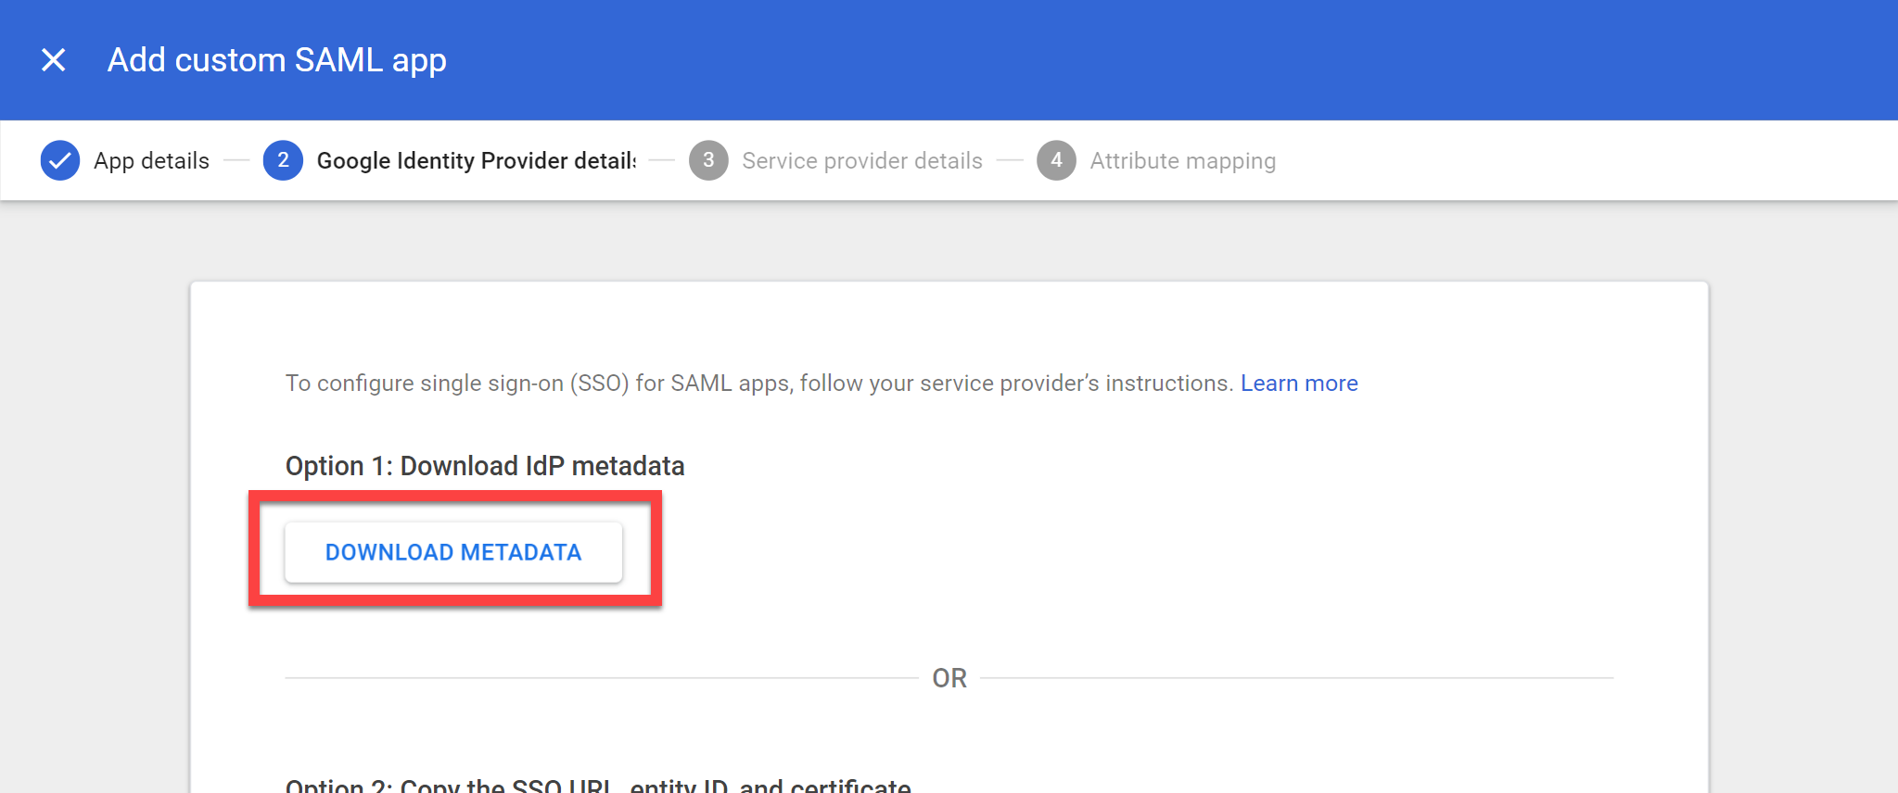Select the step 3 number circle
Screen dimensions: 1898x793
(708, 160)
